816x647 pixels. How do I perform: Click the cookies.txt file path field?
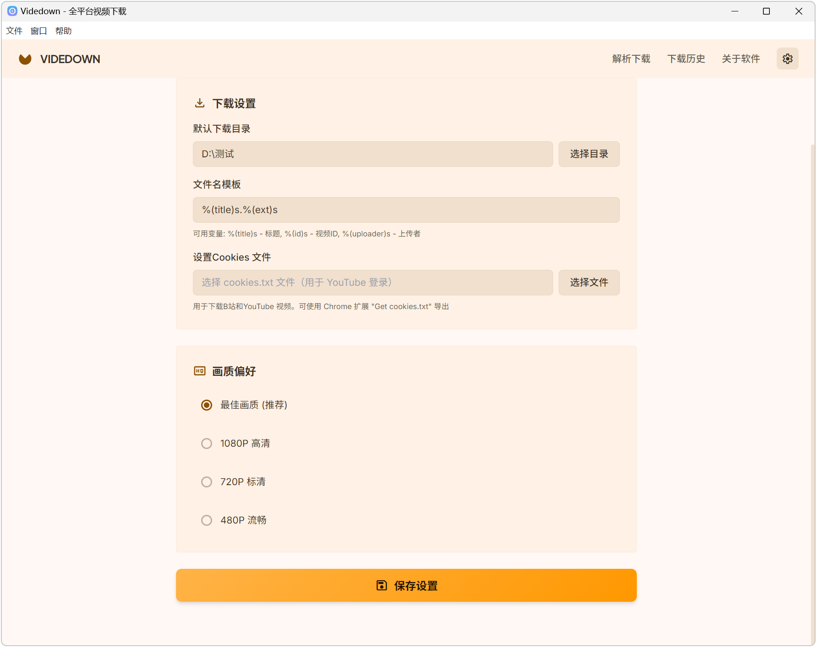373,283
